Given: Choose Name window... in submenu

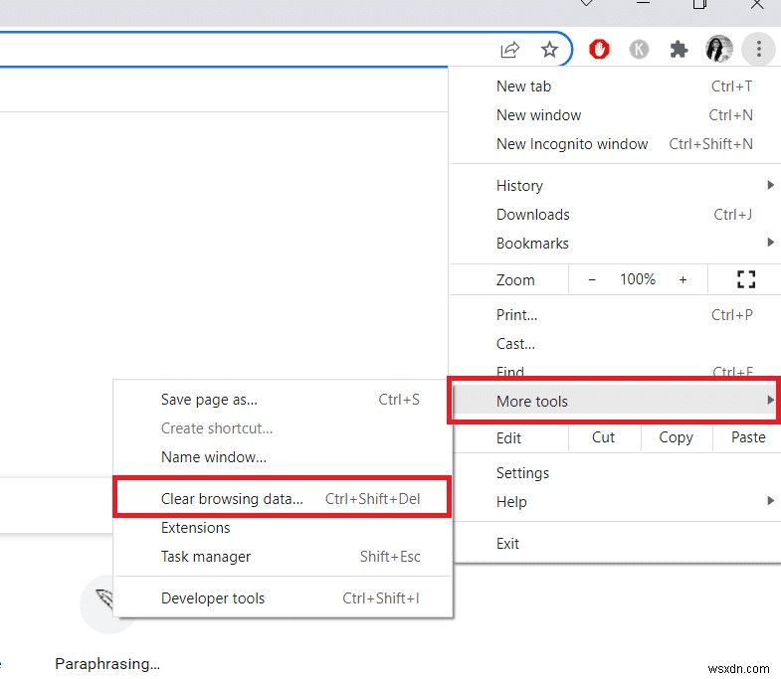Looking at the screenshot, I should coord(283,457).
